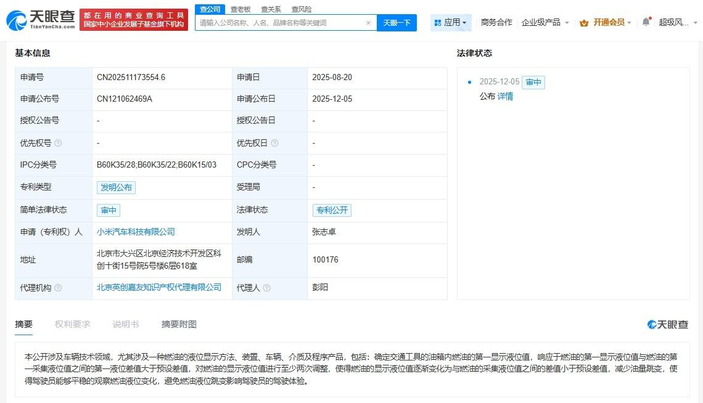Image resolution: width=703 pixels, height=403 pixels.
Task: Click the crown icon next to 开通会员
Action: 582,22
